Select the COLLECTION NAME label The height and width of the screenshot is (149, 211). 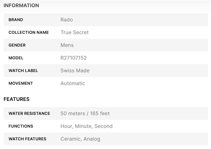tap(29, 33)
